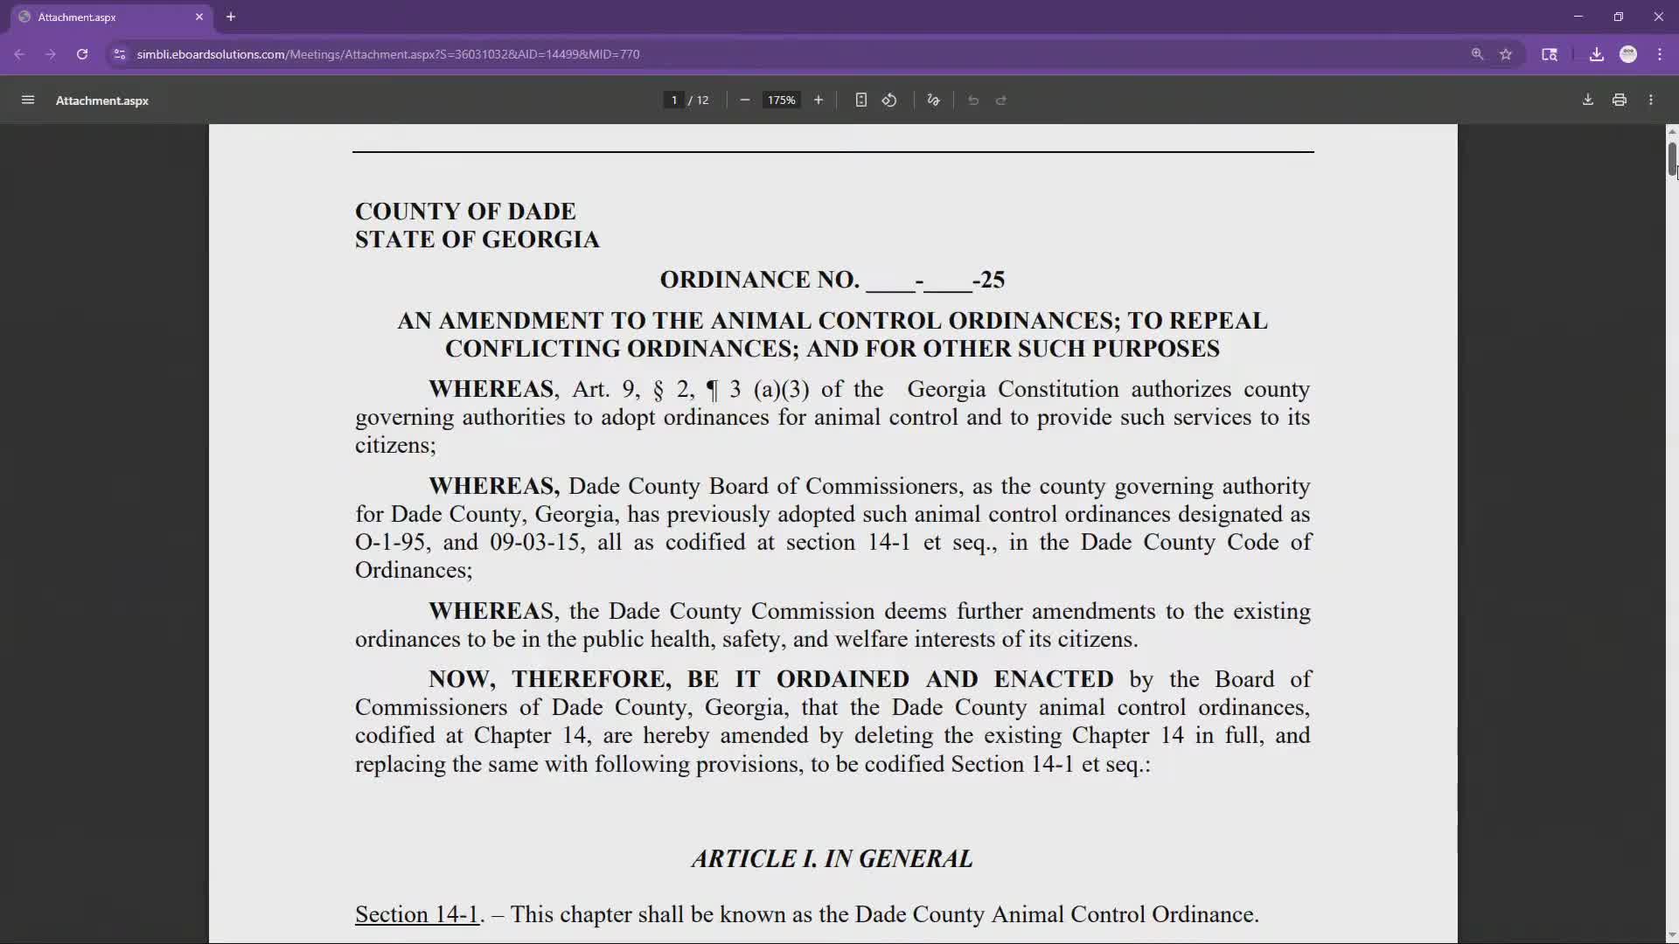The width and height of the screenshot is (1679, 944).
Task: Open the page zoom magnifier in address bar
Action: [x=1477, y=54]
